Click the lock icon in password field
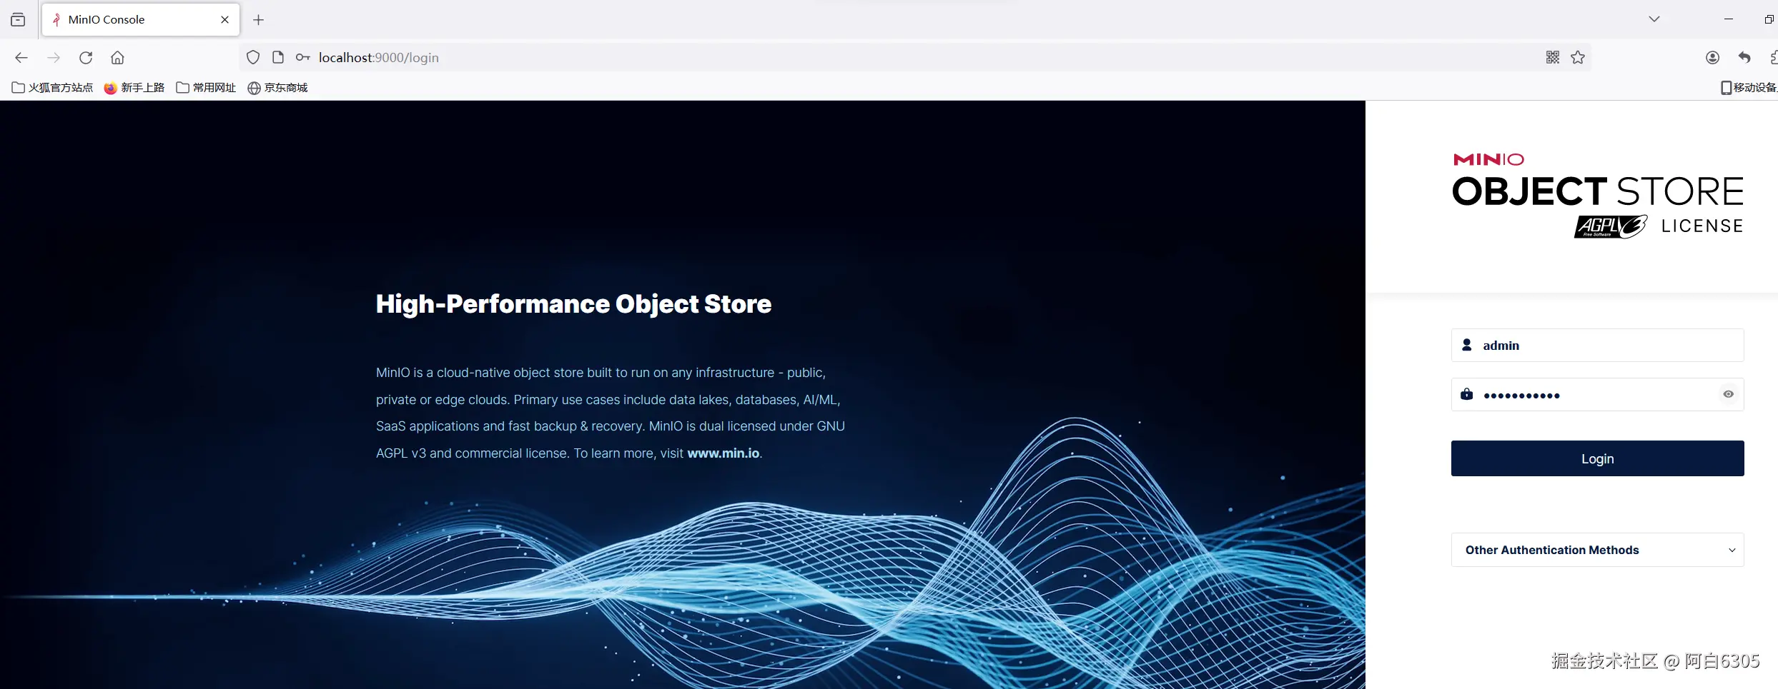1778x689 pixels. pos(1467,394)
